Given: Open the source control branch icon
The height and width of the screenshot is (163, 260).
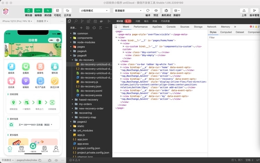Looking at the screenshot, I should [82, 21].
